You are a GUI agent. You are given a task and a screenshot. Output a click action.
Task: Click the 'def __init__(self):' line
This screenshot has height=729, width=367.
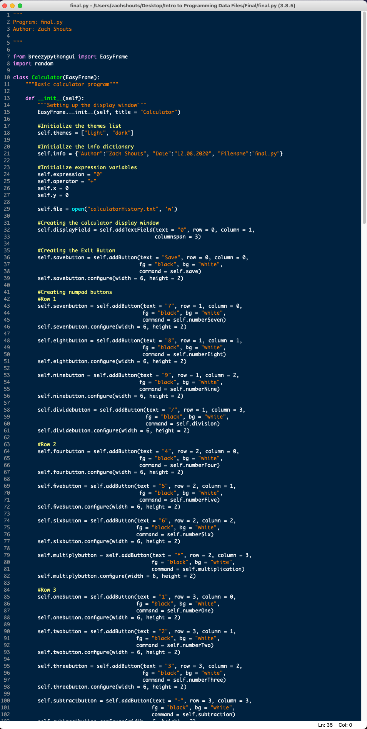point(55,98)
